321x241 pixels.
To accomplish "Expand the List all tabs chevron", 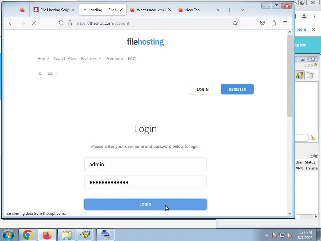I will coord(242,10).
